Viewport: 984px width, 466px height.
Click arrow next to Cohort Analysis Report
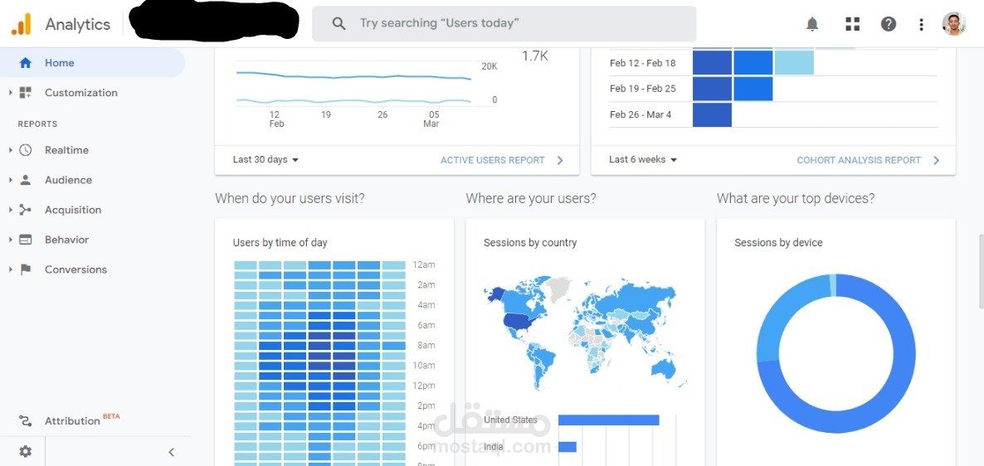point(937,160)
